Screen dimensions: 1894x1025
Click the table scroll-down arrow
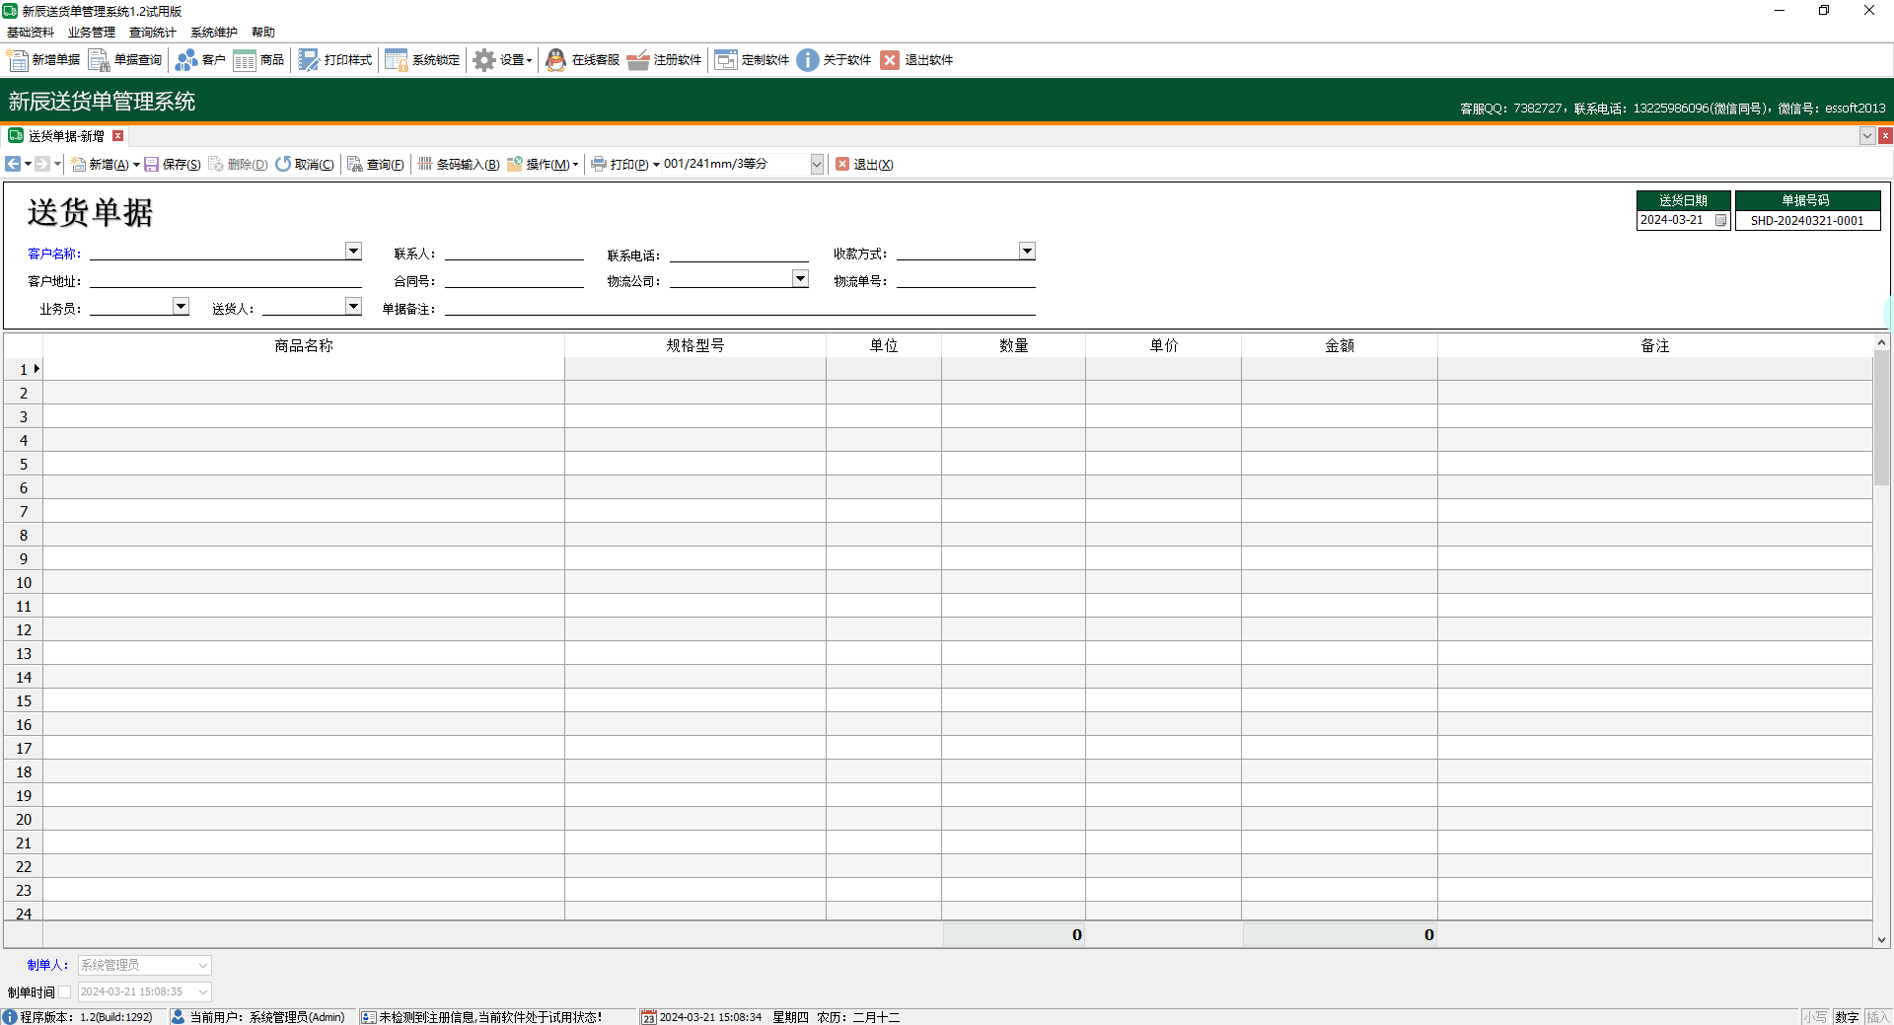(1881, 940)
